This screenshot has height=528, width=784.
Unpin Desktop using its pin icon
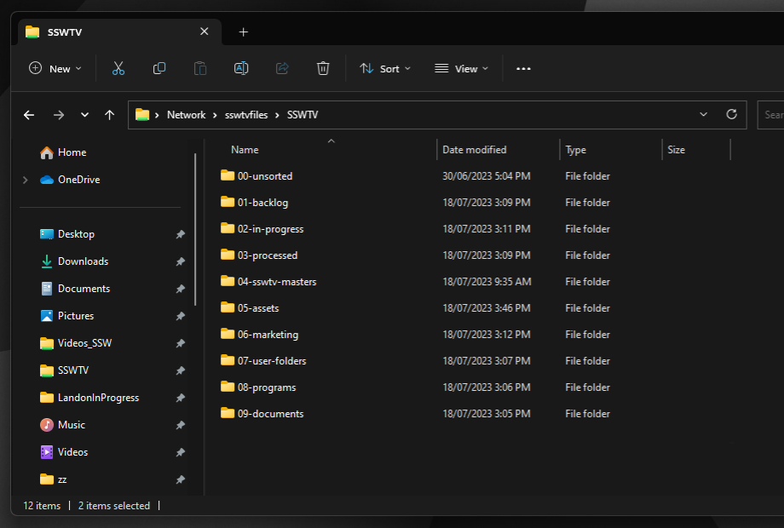click(x=180, y=234)
